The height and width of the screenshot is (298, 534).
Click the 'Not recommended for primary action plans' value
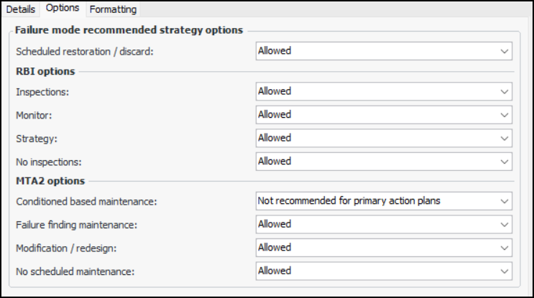(x=349, y=201)
